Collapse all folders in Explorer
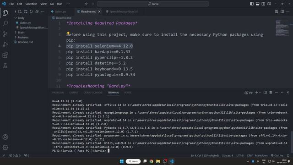Viewport: 293px width, 165px height. click(x=37, y=11)
